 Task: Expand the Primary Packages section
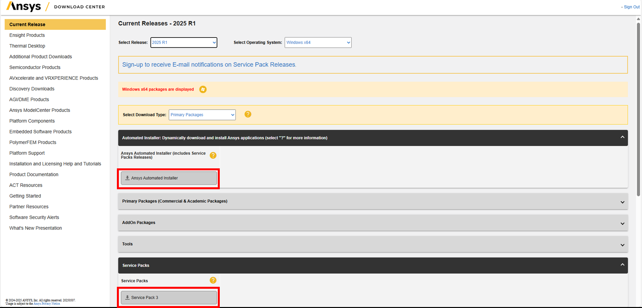point(373,201)
